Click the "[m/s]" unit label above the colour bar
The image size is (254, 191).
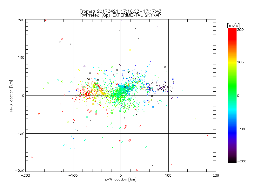point(233,25)
